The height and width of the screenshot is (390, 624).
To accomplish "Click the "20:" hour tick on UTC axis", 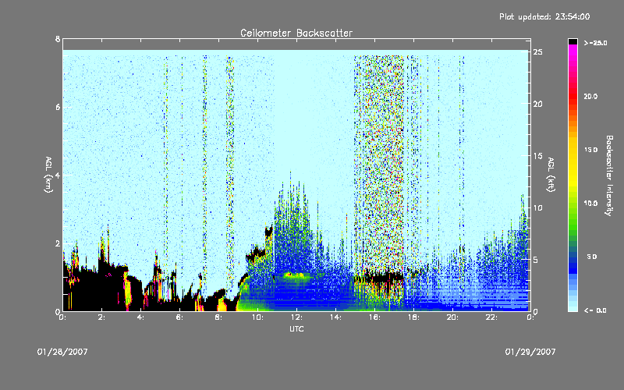I will pos(452,317).
